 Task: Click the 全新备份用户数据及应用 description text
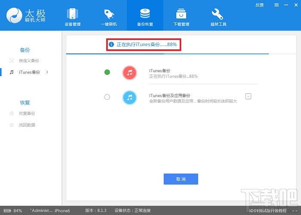[193, 101]
